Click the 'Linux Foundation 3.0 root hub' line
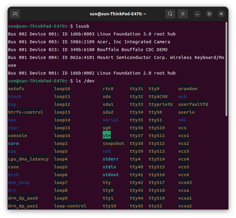The height and width of the screenshot is (218, 236). coord(92,34)
